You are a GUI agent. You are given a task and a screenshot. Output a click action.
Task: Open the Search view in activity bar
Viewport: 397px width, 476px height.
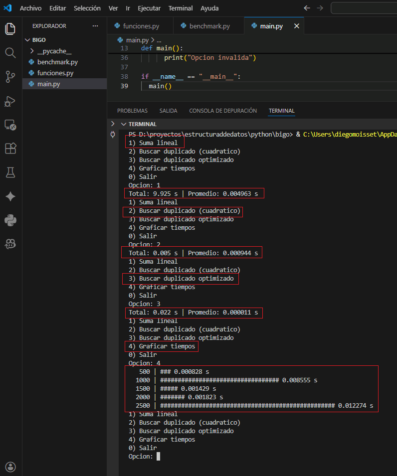click(10, 53)
